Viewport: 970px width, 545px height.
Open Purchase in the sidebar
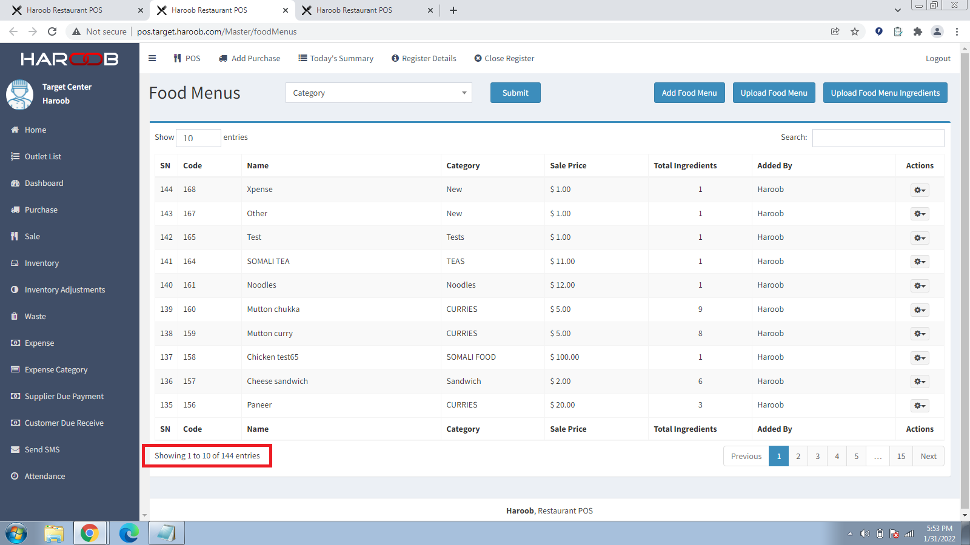pyautogui.click(x=70, y=210)
